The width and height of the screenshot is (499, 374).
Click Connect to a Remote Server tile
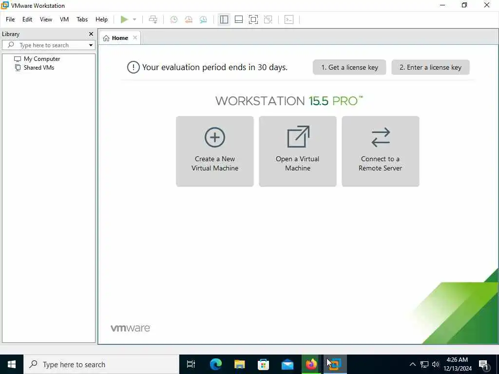click(380, 151)
